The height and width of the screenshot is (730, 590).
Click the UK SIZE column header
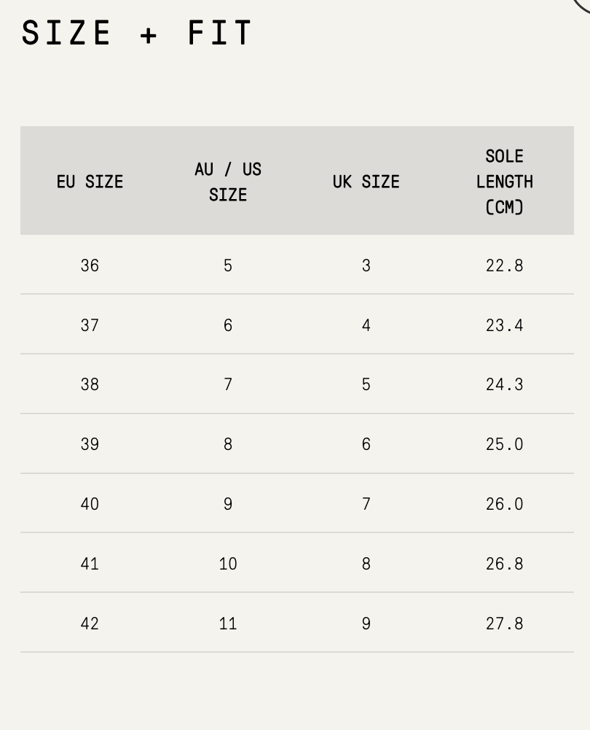coord(366,182)
